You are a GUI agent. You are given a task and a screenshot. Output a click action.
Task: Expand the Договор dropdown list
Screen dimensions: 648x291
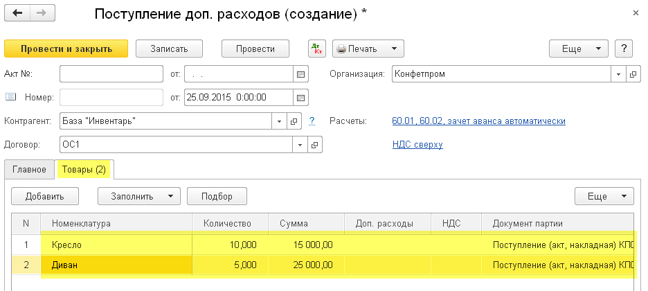coord(300,145)
